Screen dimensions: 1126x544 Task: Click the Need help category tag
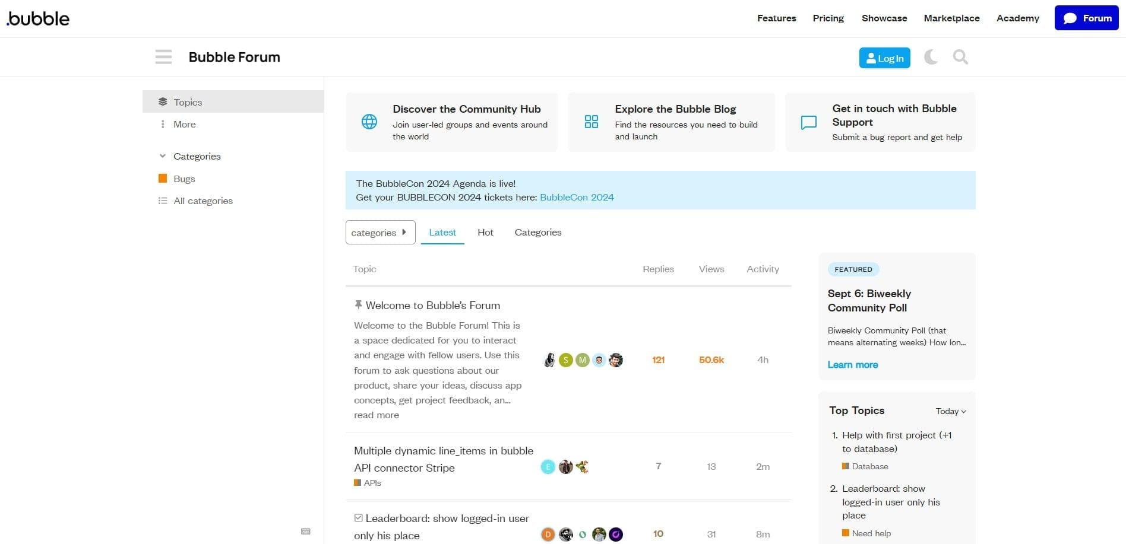(866, 533)
